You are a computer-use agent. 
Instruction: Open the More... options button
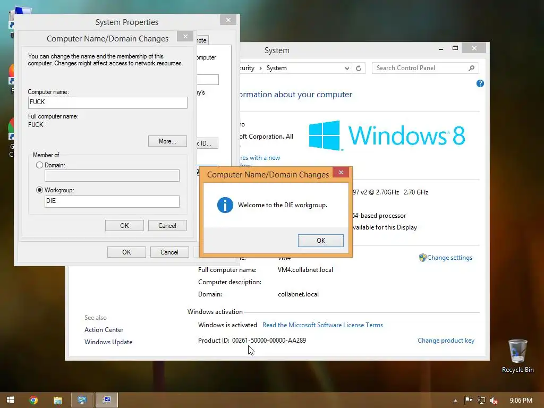pyautogui.click(x=167, y=141)
